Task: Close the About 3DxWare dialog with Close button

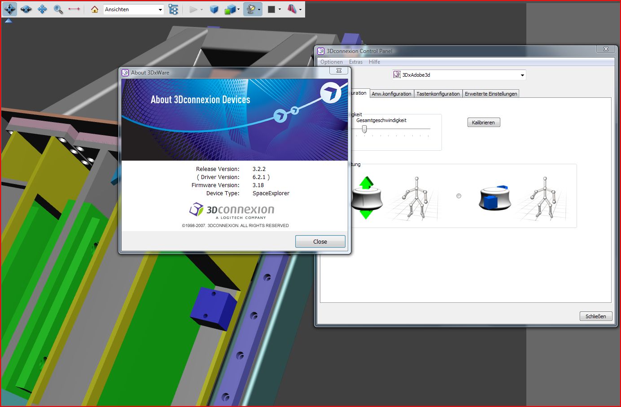Action: coord(320,241)
